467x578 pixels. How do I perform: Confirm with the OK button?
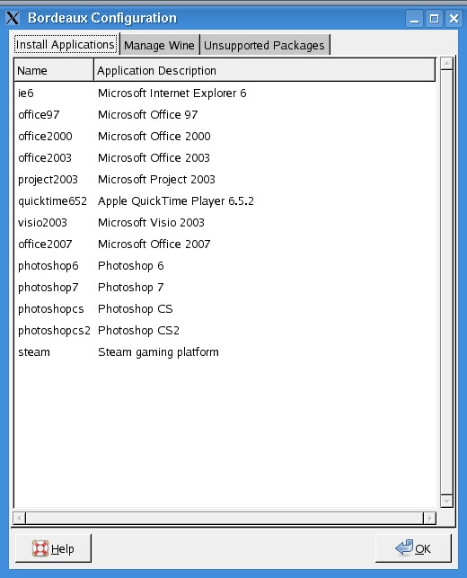click(413, 548)
